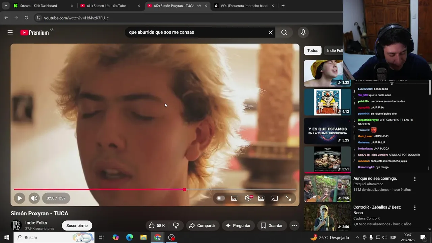This screenshot has height=243, width=432.
Task: Open a new browser tab
Action: tap(283, 6)
